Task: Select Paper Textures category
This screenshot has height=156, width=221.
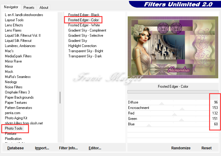Action: (16, 103)
